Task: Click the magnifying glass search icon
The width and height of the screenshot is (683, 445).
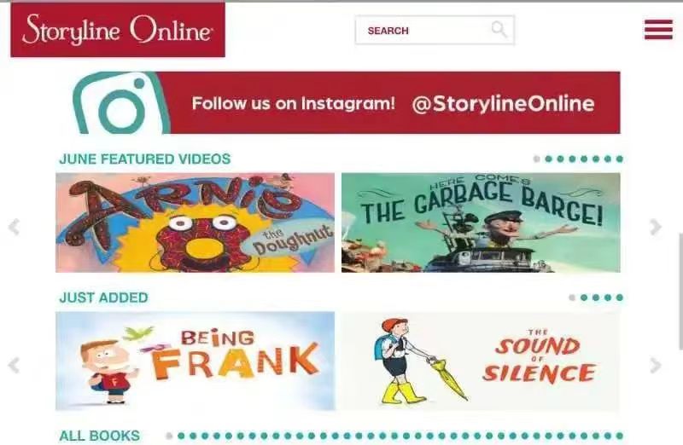Action: tap(499, 30)
